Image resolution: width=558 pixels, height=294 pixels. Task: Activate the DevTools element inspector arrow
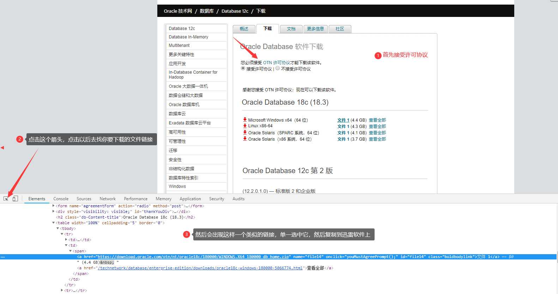tap(6, 199)
